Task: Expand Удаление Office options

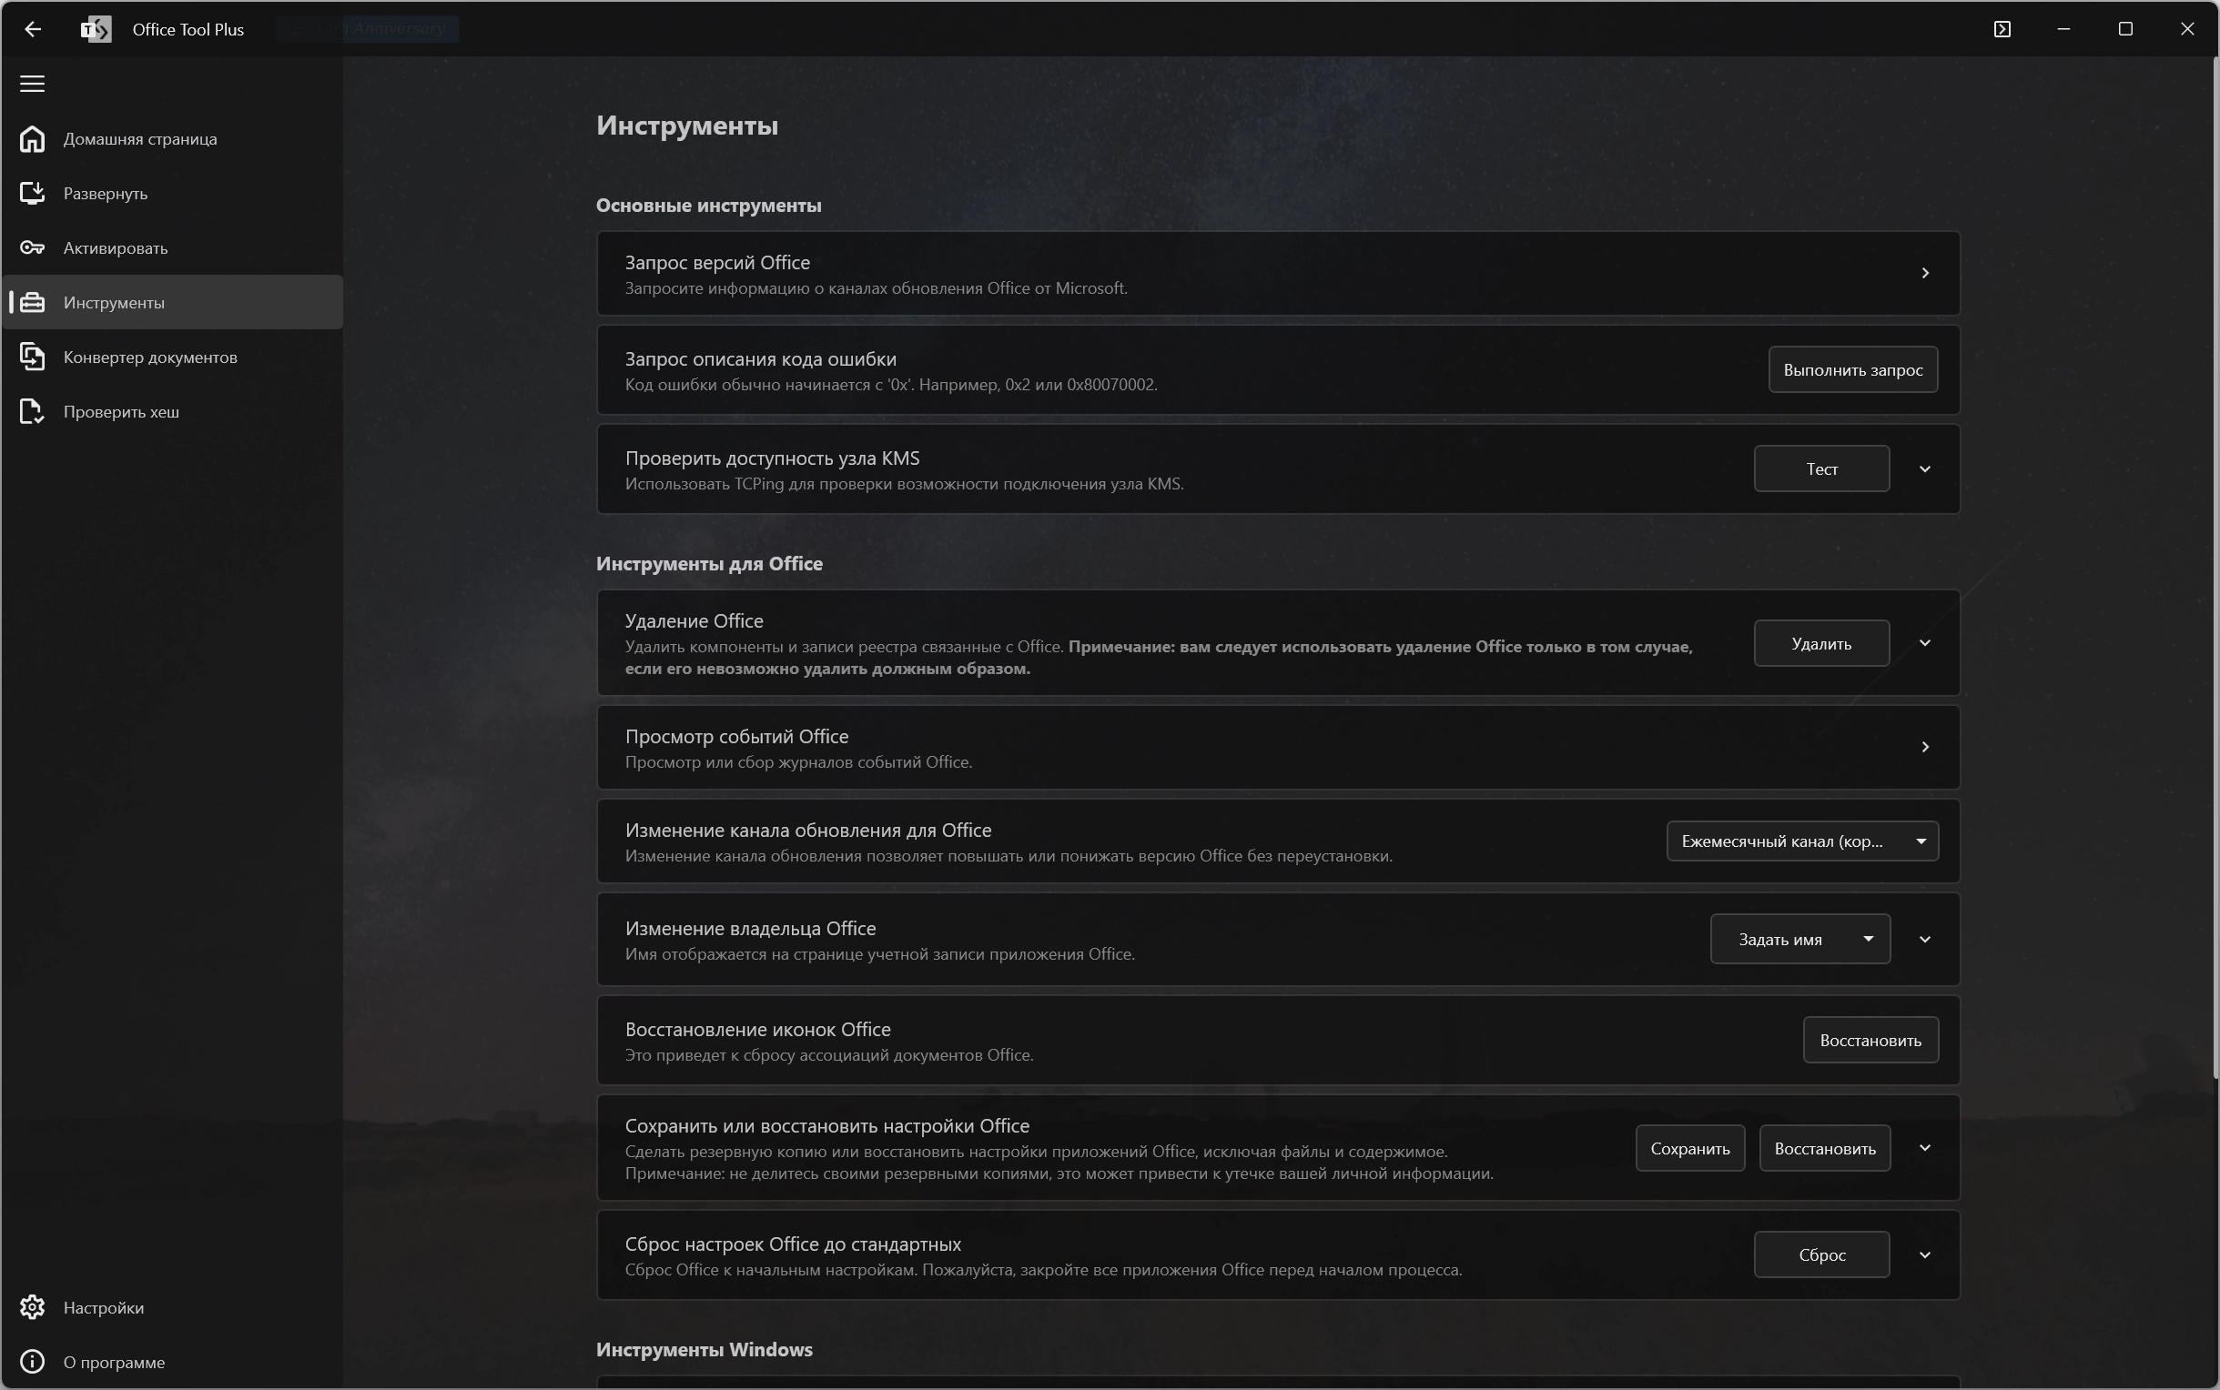Action: [1925, 642]
